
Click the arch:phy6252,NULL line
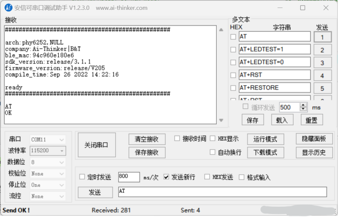(34, 42)
